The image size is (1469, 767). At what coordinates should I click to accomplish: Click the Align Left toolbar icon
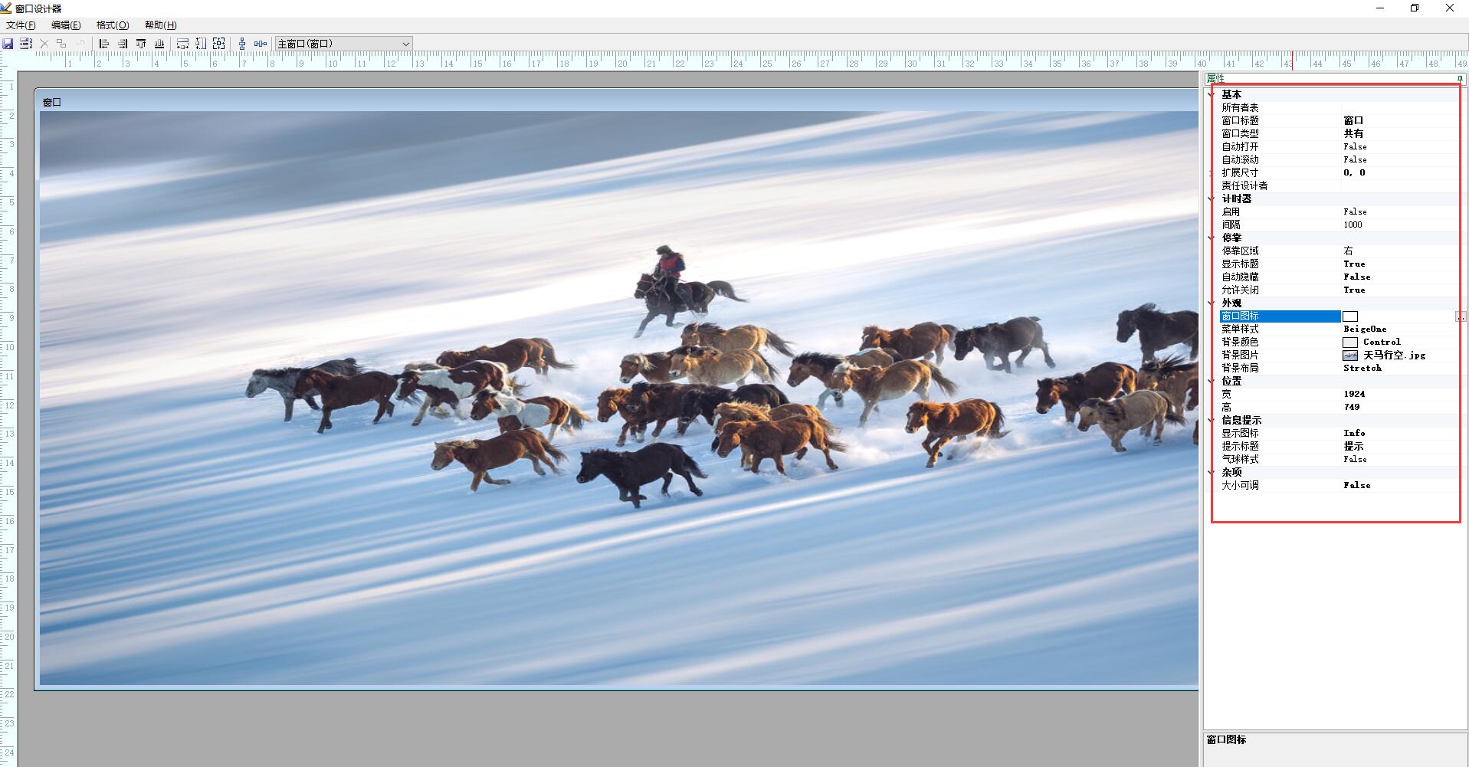(104, 44)
